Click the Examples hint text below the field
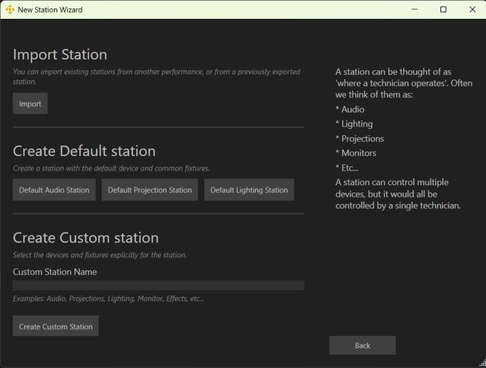 [x=108, y=299]
